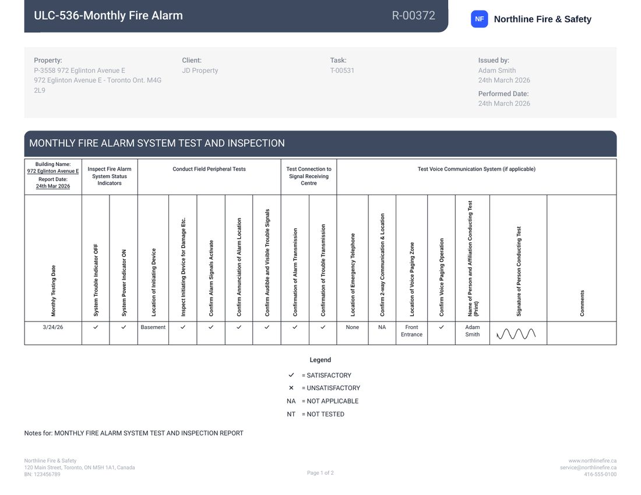Click the date under Performed Date
The height and width of the screenshot is (495, 641).
[x=504, y=103]
